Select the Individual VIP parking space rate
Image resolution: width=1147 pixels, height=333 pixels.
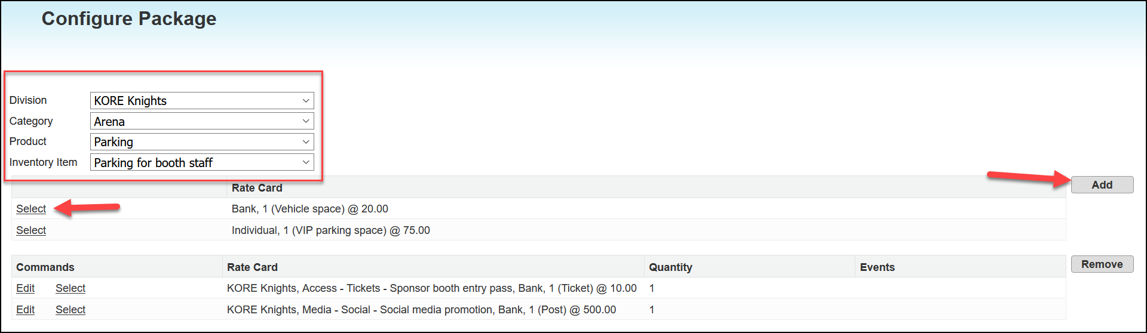[x=31, y=230]
